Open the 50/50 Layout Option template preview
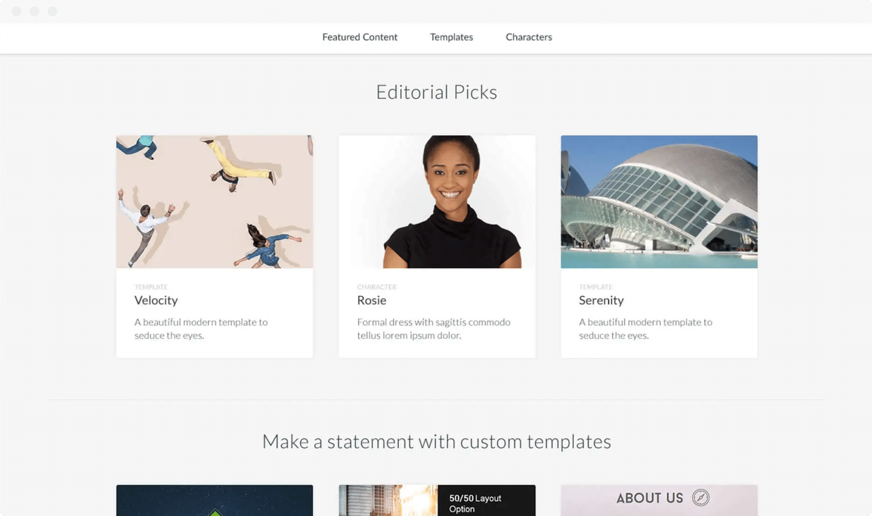Image resolution: width=872 pixels, height=516 pixels. (x=437, y=501)
